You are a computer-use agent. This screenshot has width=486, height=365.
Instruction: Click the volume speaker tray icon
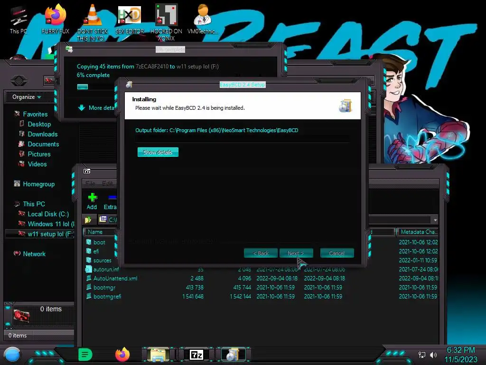(433, 355)
